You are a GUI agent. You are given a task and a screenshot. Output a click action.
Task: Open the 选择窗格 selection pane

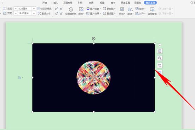click(152, 11)
